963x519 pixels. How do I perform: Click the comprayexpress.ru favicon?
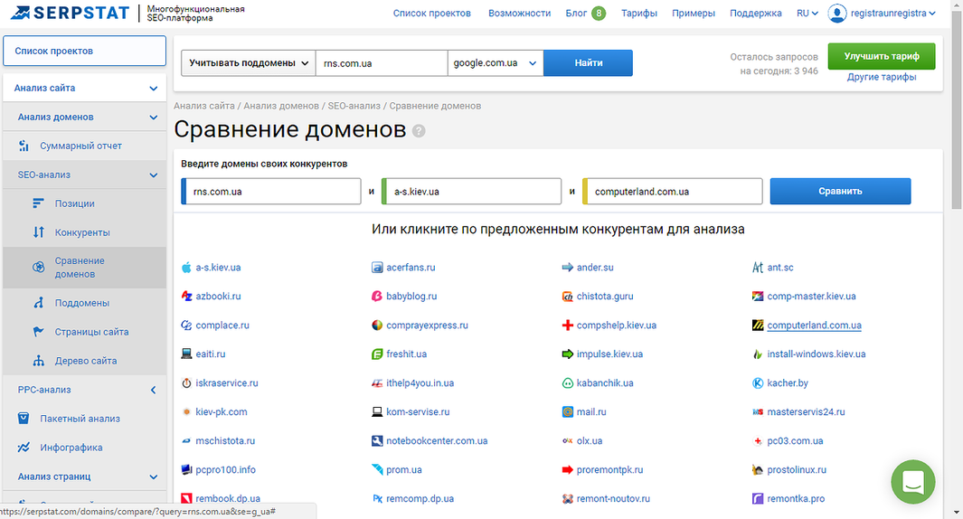pyautogui.click(x=377, y=325)
